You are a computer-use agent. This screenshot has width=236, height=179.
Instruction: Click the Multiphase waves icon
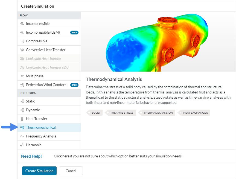click(x=22, y=76)
